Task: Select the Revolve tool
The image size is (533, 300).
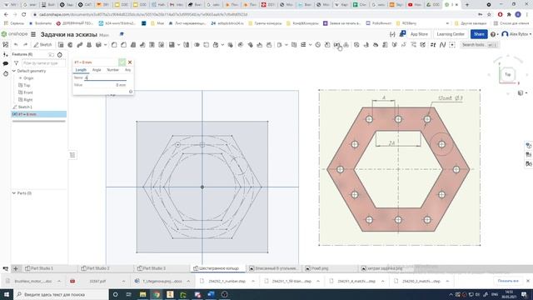Action: tap(70, 45)
